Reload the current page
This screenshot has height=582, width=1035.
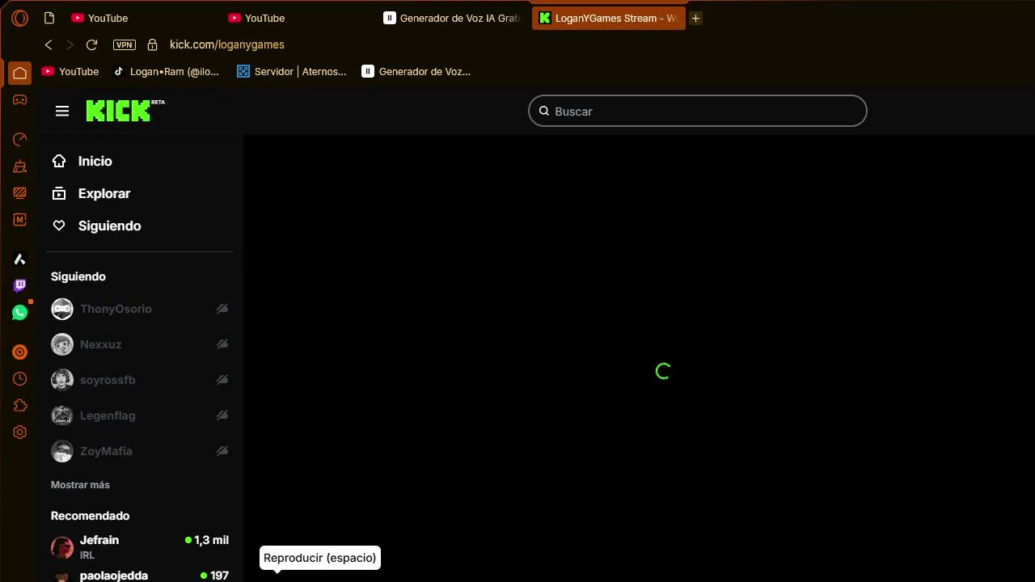click(x=91, y=45)
